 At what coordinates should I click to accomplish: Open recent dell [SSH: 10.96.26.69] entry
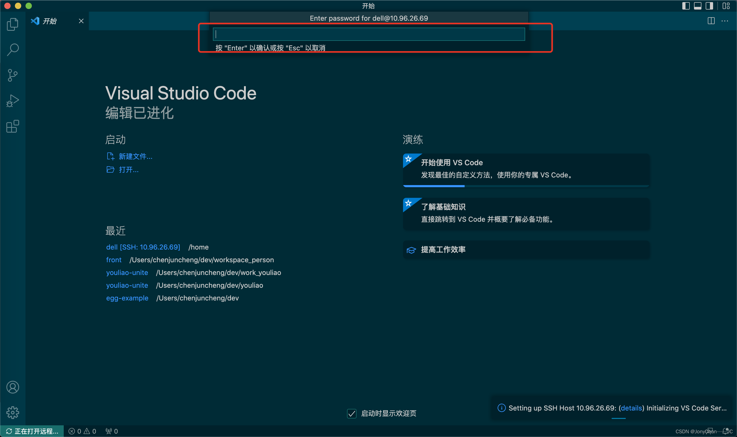[x=143, y=247]
